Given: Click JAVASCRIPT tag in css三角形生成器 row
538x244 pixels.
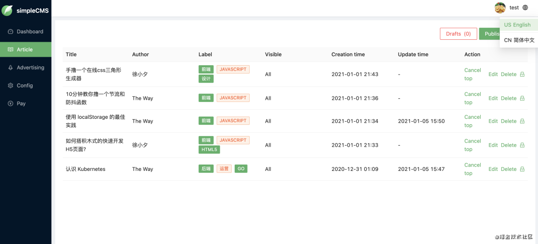Looking at the screenshot, I should pyautogui.click(x=233, y=69).
